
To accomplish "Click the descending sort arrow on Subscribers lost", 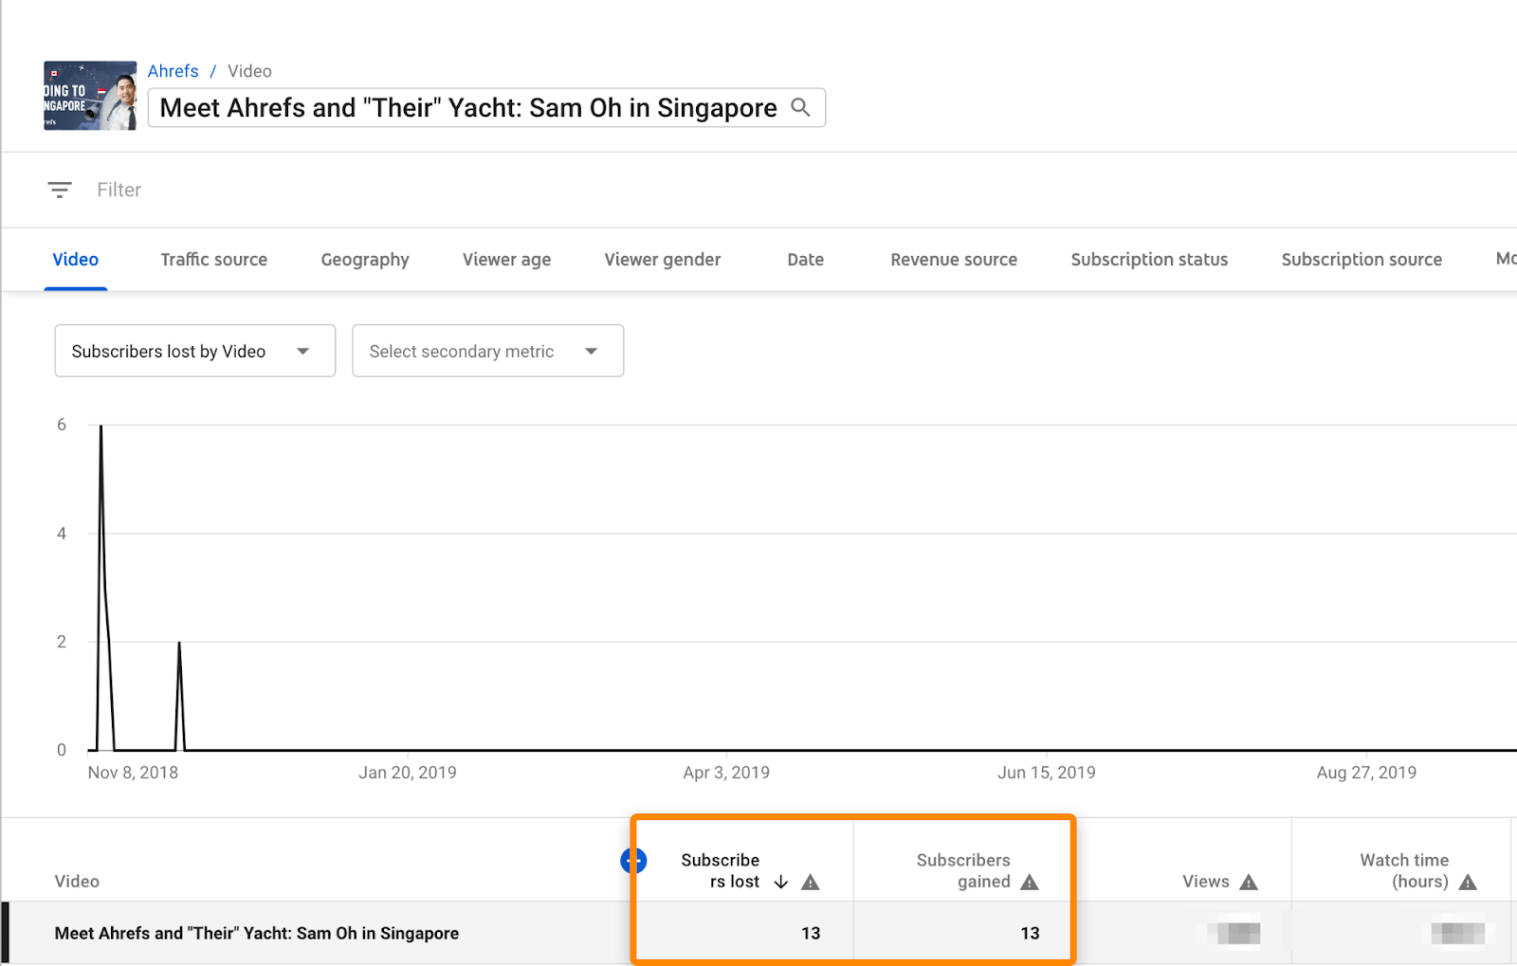I will point(780,881).
